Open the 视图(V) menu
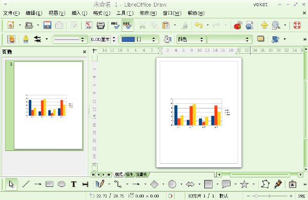308x200 pixels. [57, 13]
